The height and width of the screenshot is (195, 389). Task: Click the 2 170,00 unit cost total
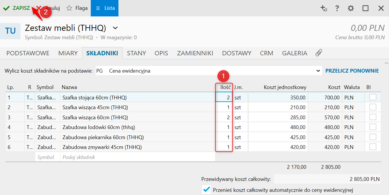297,167
